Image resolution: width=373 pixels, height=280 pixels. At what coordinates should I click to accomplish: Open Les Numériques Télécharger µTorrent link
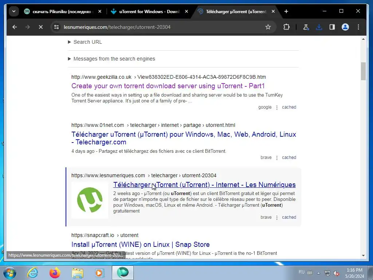click(204, 185)
